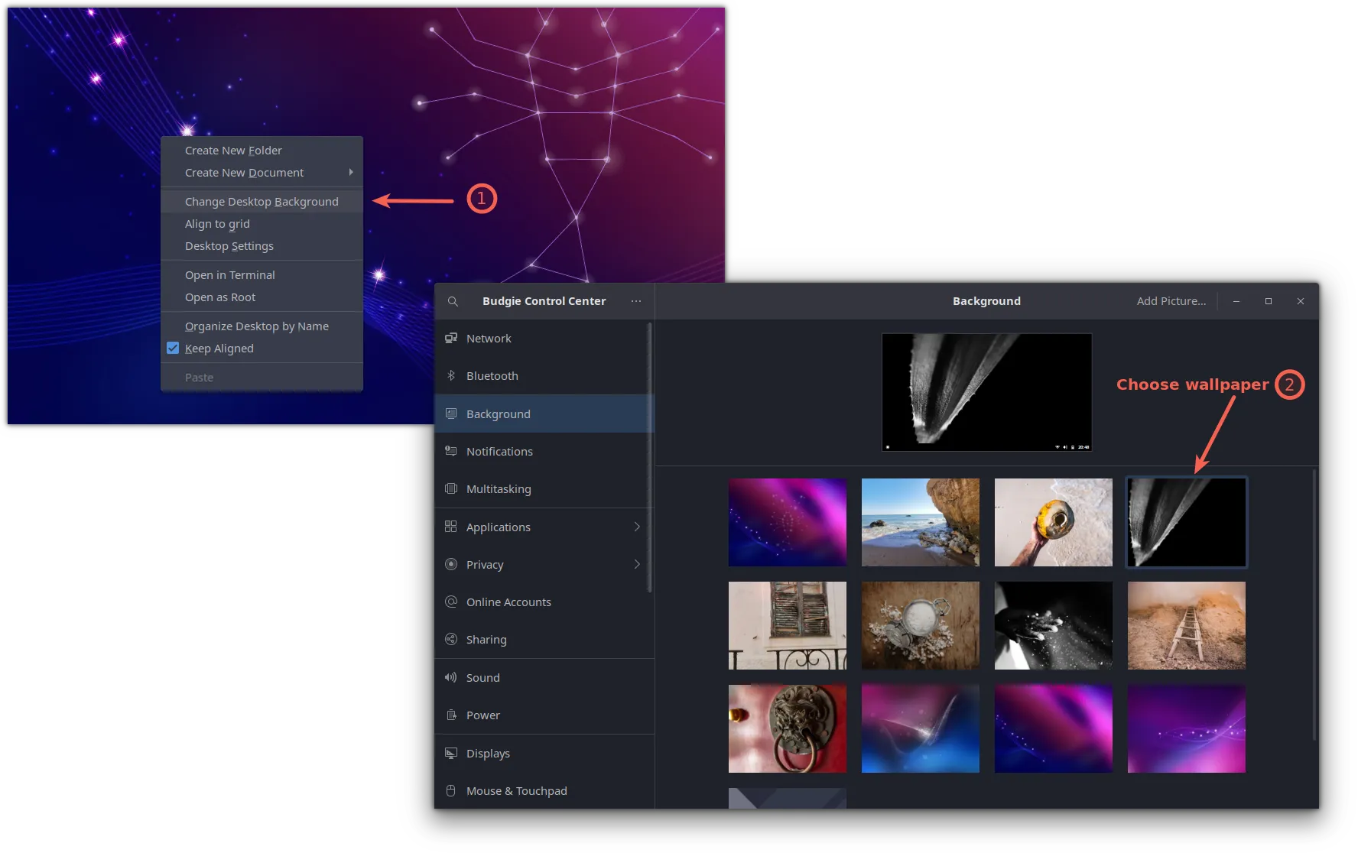Select Open in Terminal from context menu

pyautogui.click(x=229, y=275)
